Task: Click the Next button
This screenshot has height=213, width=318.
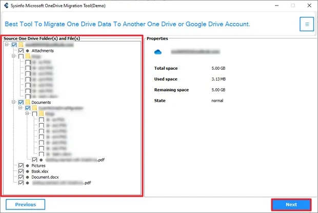Action: coord(291,204)
